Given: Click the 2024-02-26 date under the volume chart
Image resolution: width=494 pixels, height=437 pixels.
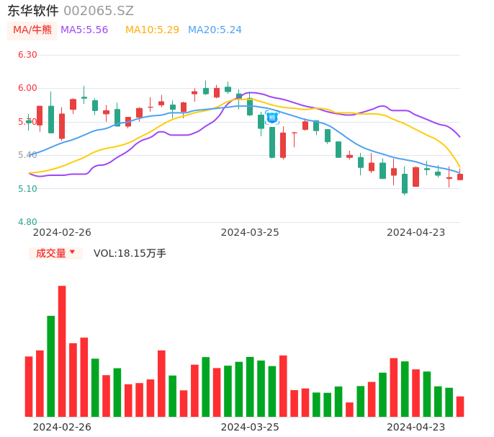Looking at the screenshot, I should (x=62, y=427).
